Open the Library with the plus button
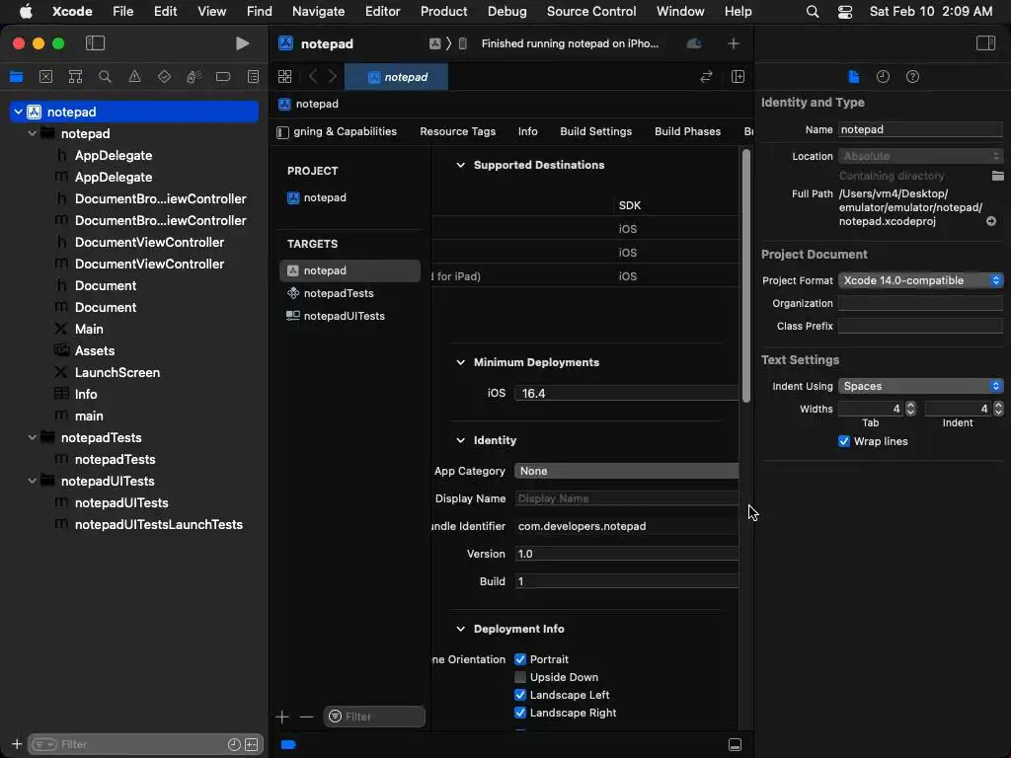This screenshot has height=758, width=1011. [x=734, y=43]
